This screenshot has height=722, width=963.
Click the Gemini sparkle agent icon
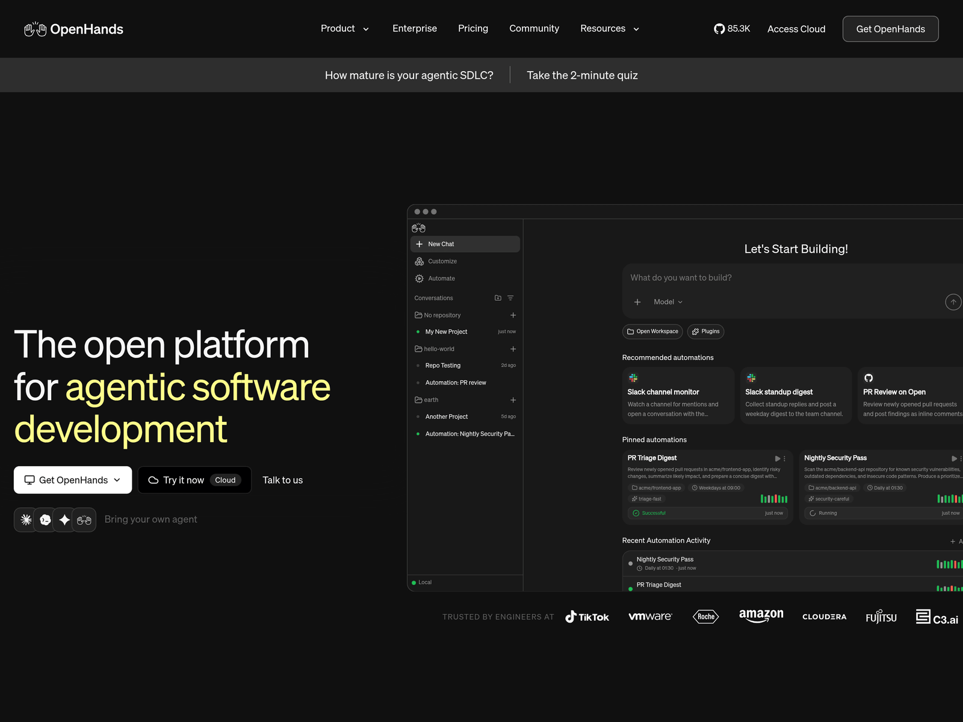click(64, 520)
